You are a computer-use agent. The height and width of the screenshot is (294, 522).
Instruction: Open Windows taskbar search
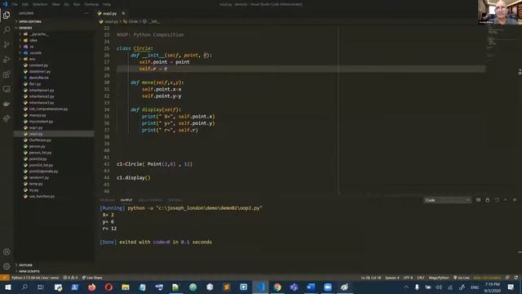pos(24,287)
